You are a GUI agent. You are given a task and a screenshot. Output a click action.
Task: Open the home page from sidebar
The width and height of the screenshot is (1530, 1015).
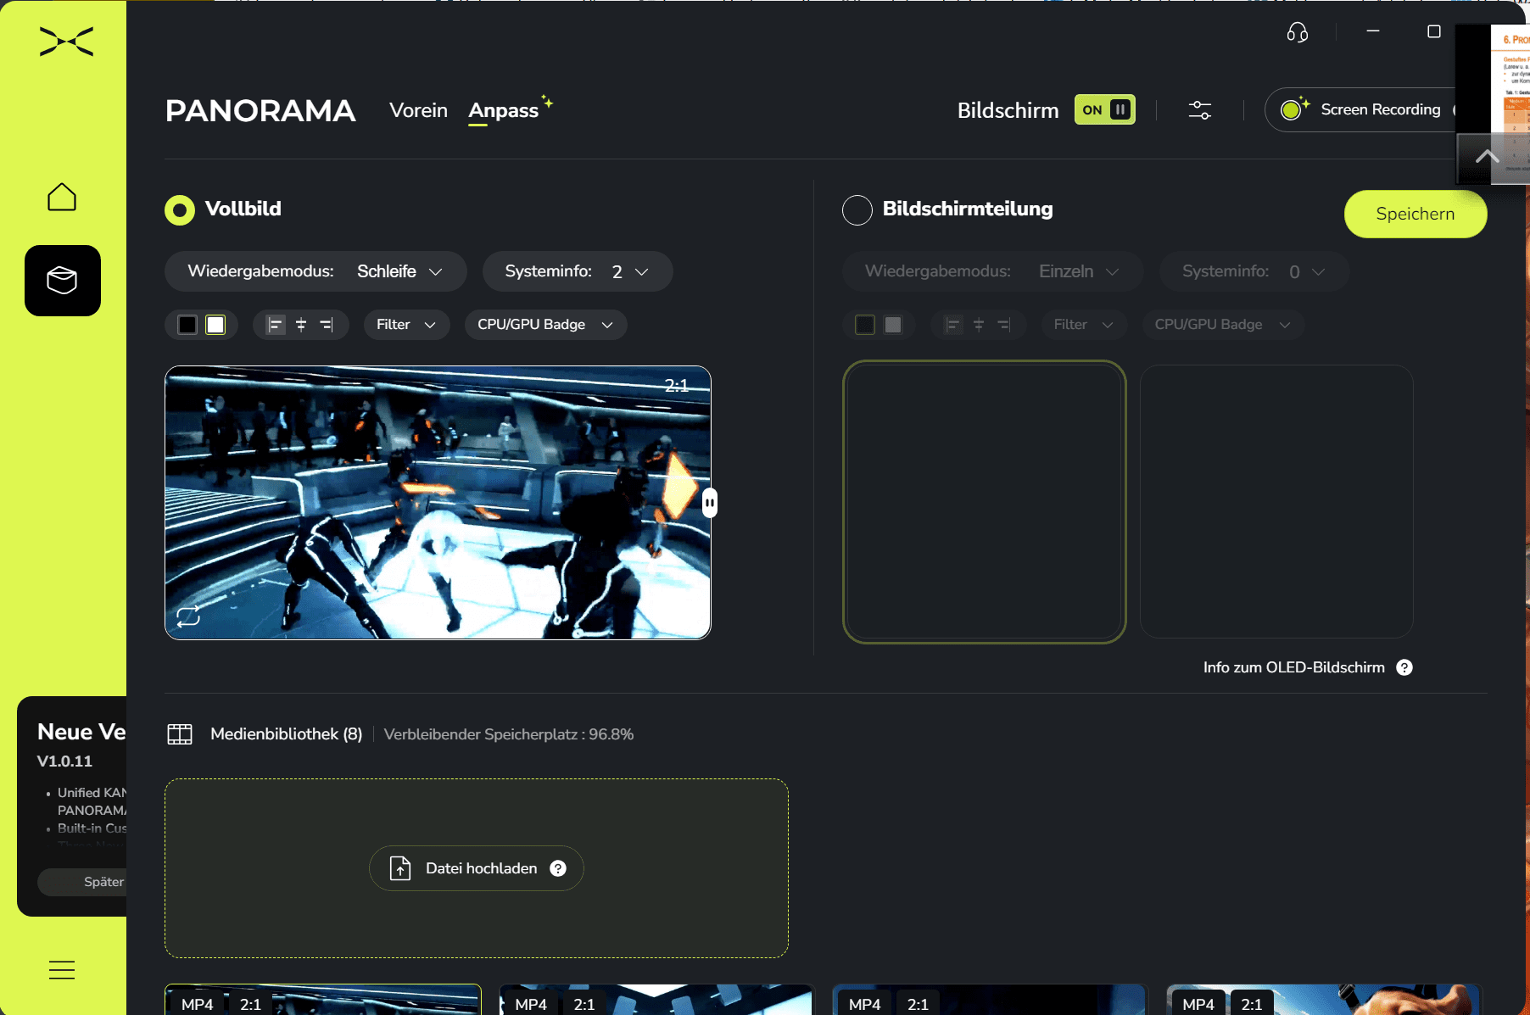coord(62,197)
